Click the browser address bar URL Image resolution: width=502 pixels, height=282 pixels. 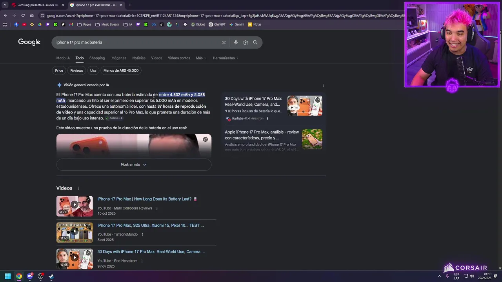point(226,16)
